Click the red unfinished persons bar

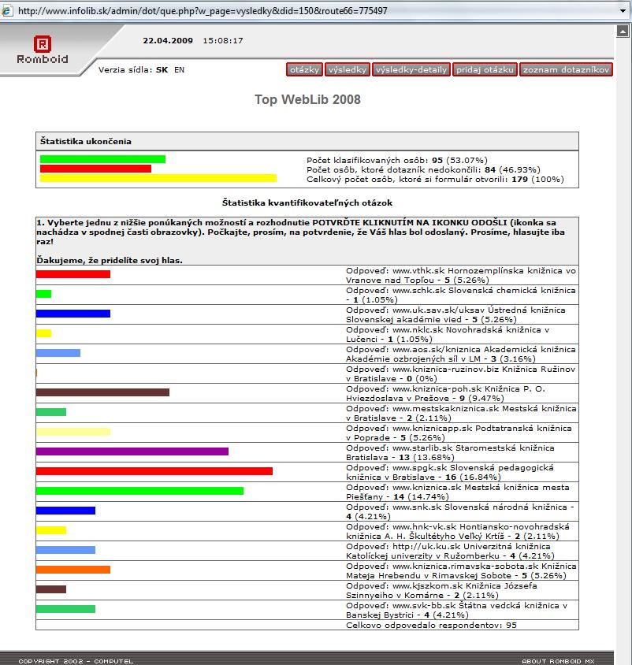[95, 169]
